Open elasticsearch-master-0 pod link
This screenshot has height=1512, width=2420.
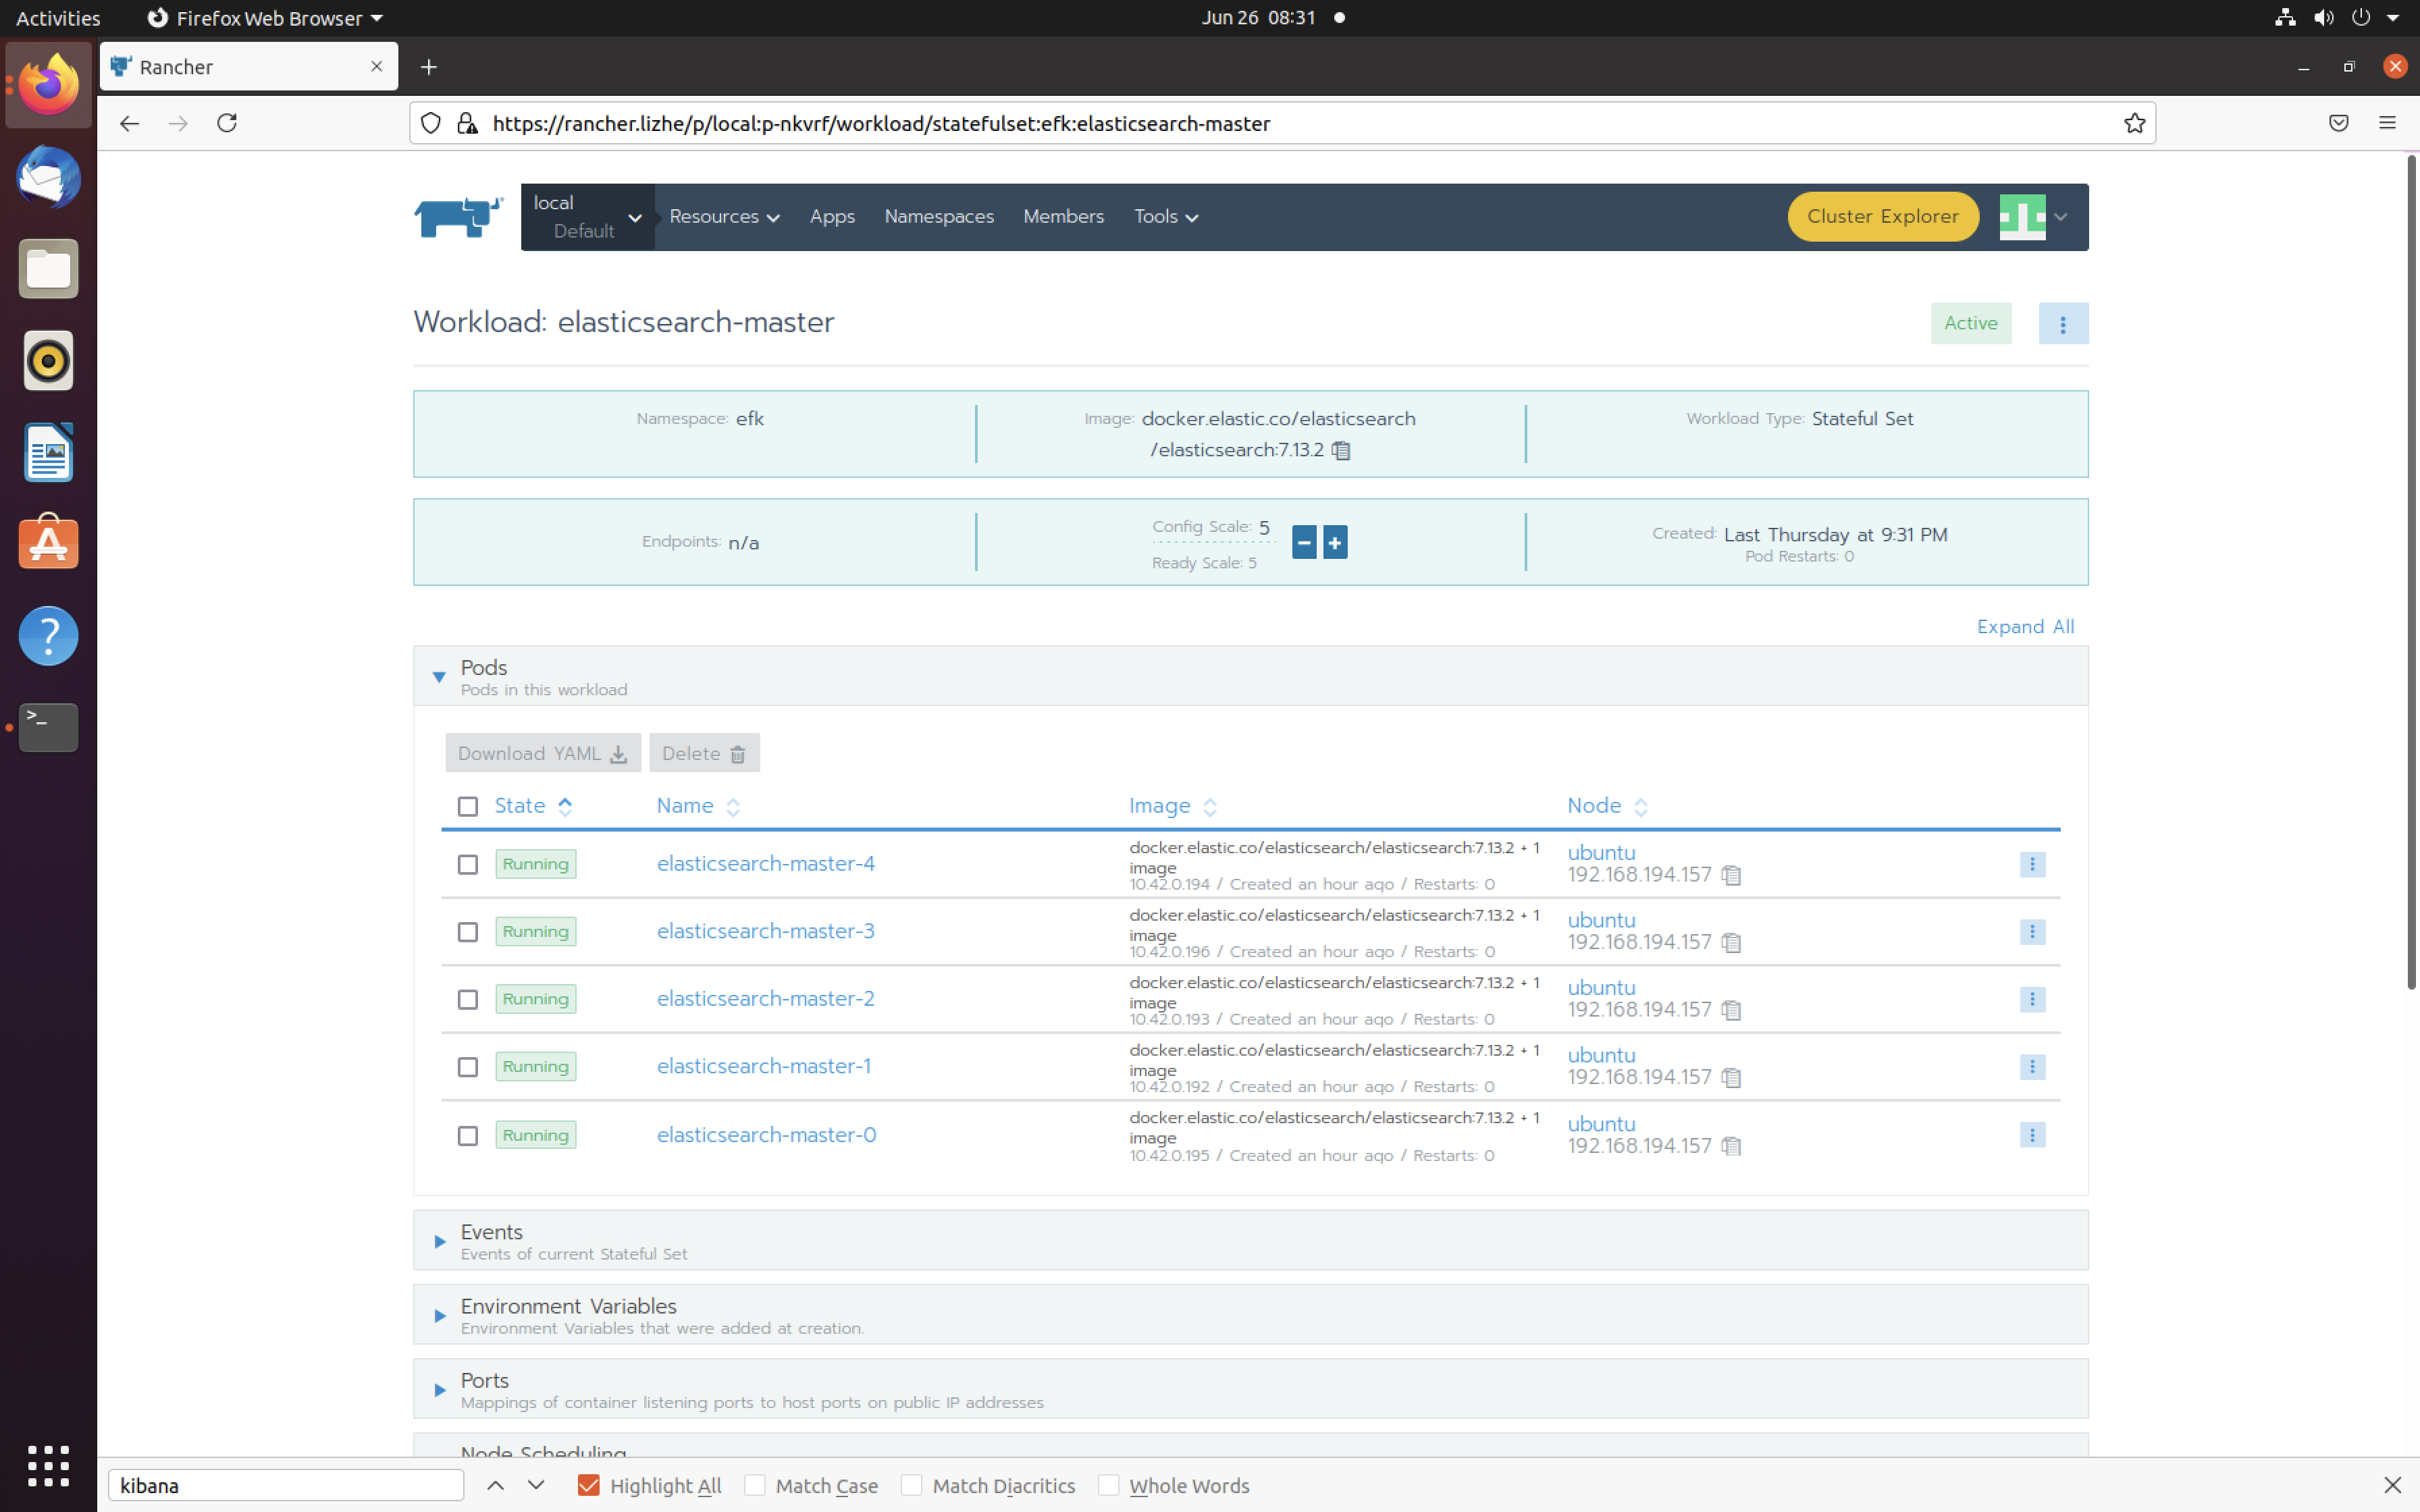[766, 1134]
